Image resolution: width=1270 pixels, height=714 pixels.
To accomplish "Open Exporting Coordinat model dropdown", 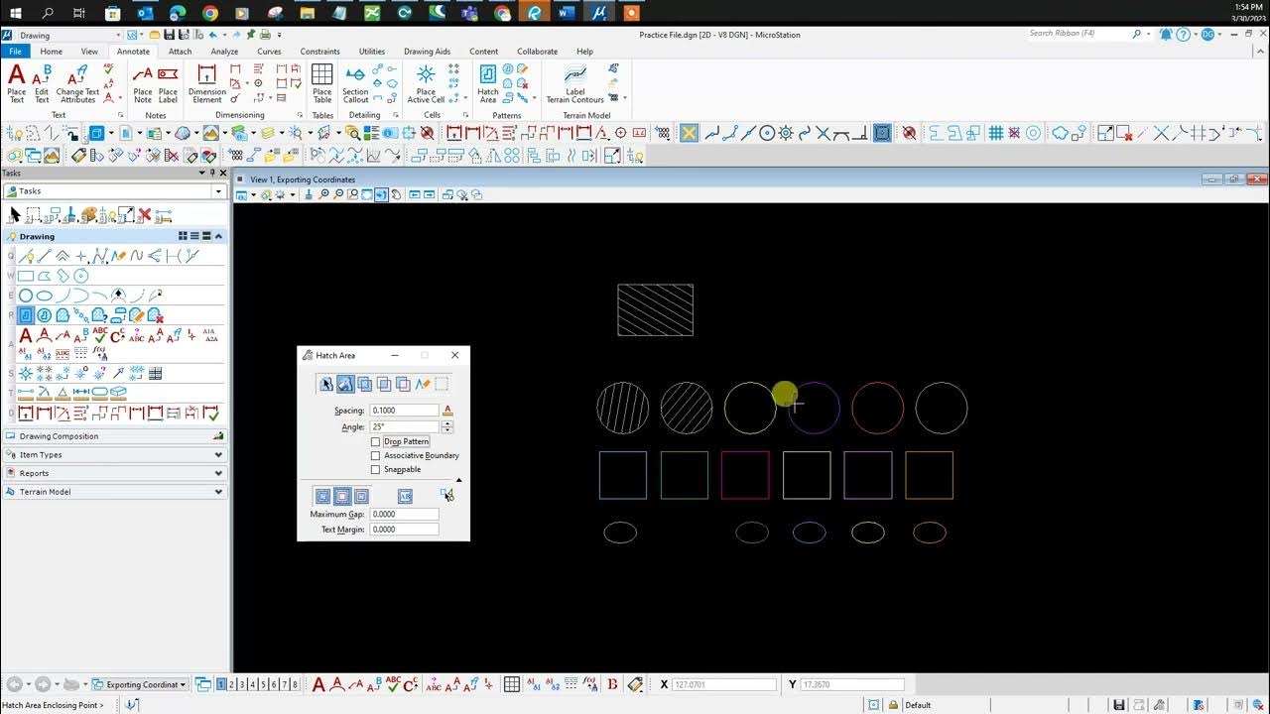I will point(139,684).
